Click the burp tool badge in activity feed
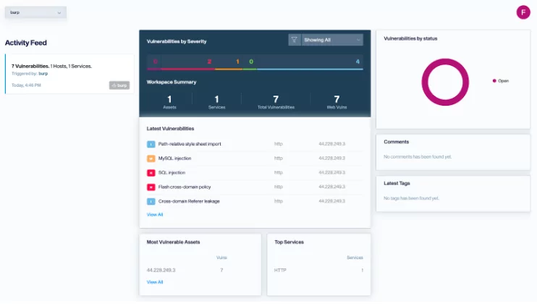Viewport: 537px width, 304px height. click(119, 85)
